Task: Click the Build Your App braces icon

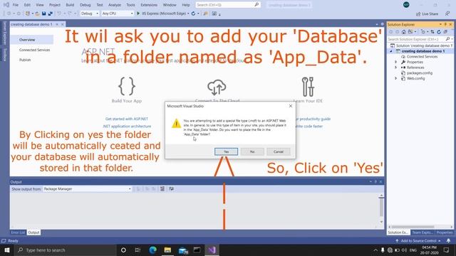Action: click(127, 86)
